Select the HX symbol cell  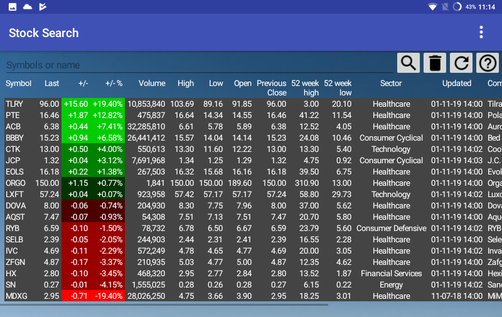click(11, 274)
